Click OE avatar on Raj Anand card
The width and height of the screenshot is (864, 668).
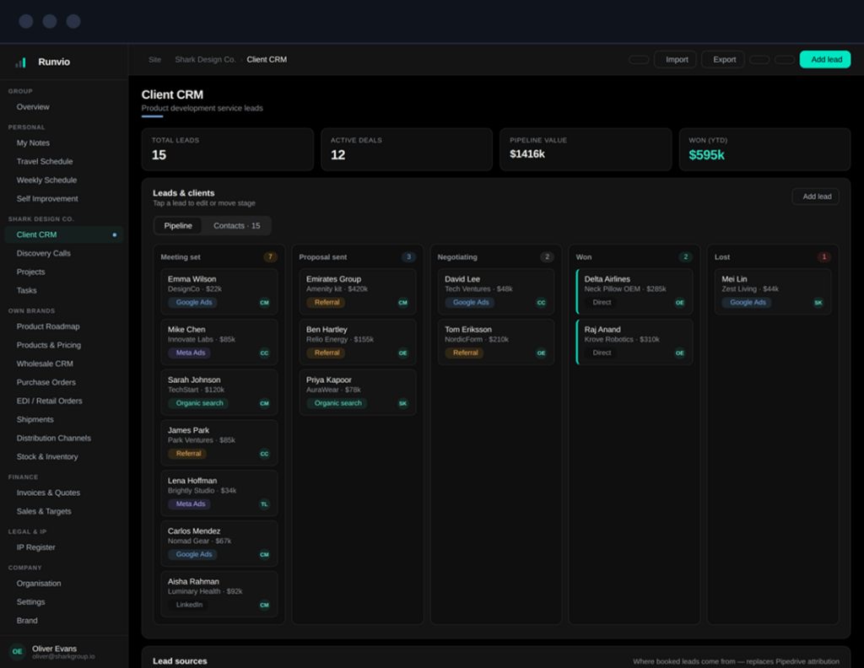[680, 353]
